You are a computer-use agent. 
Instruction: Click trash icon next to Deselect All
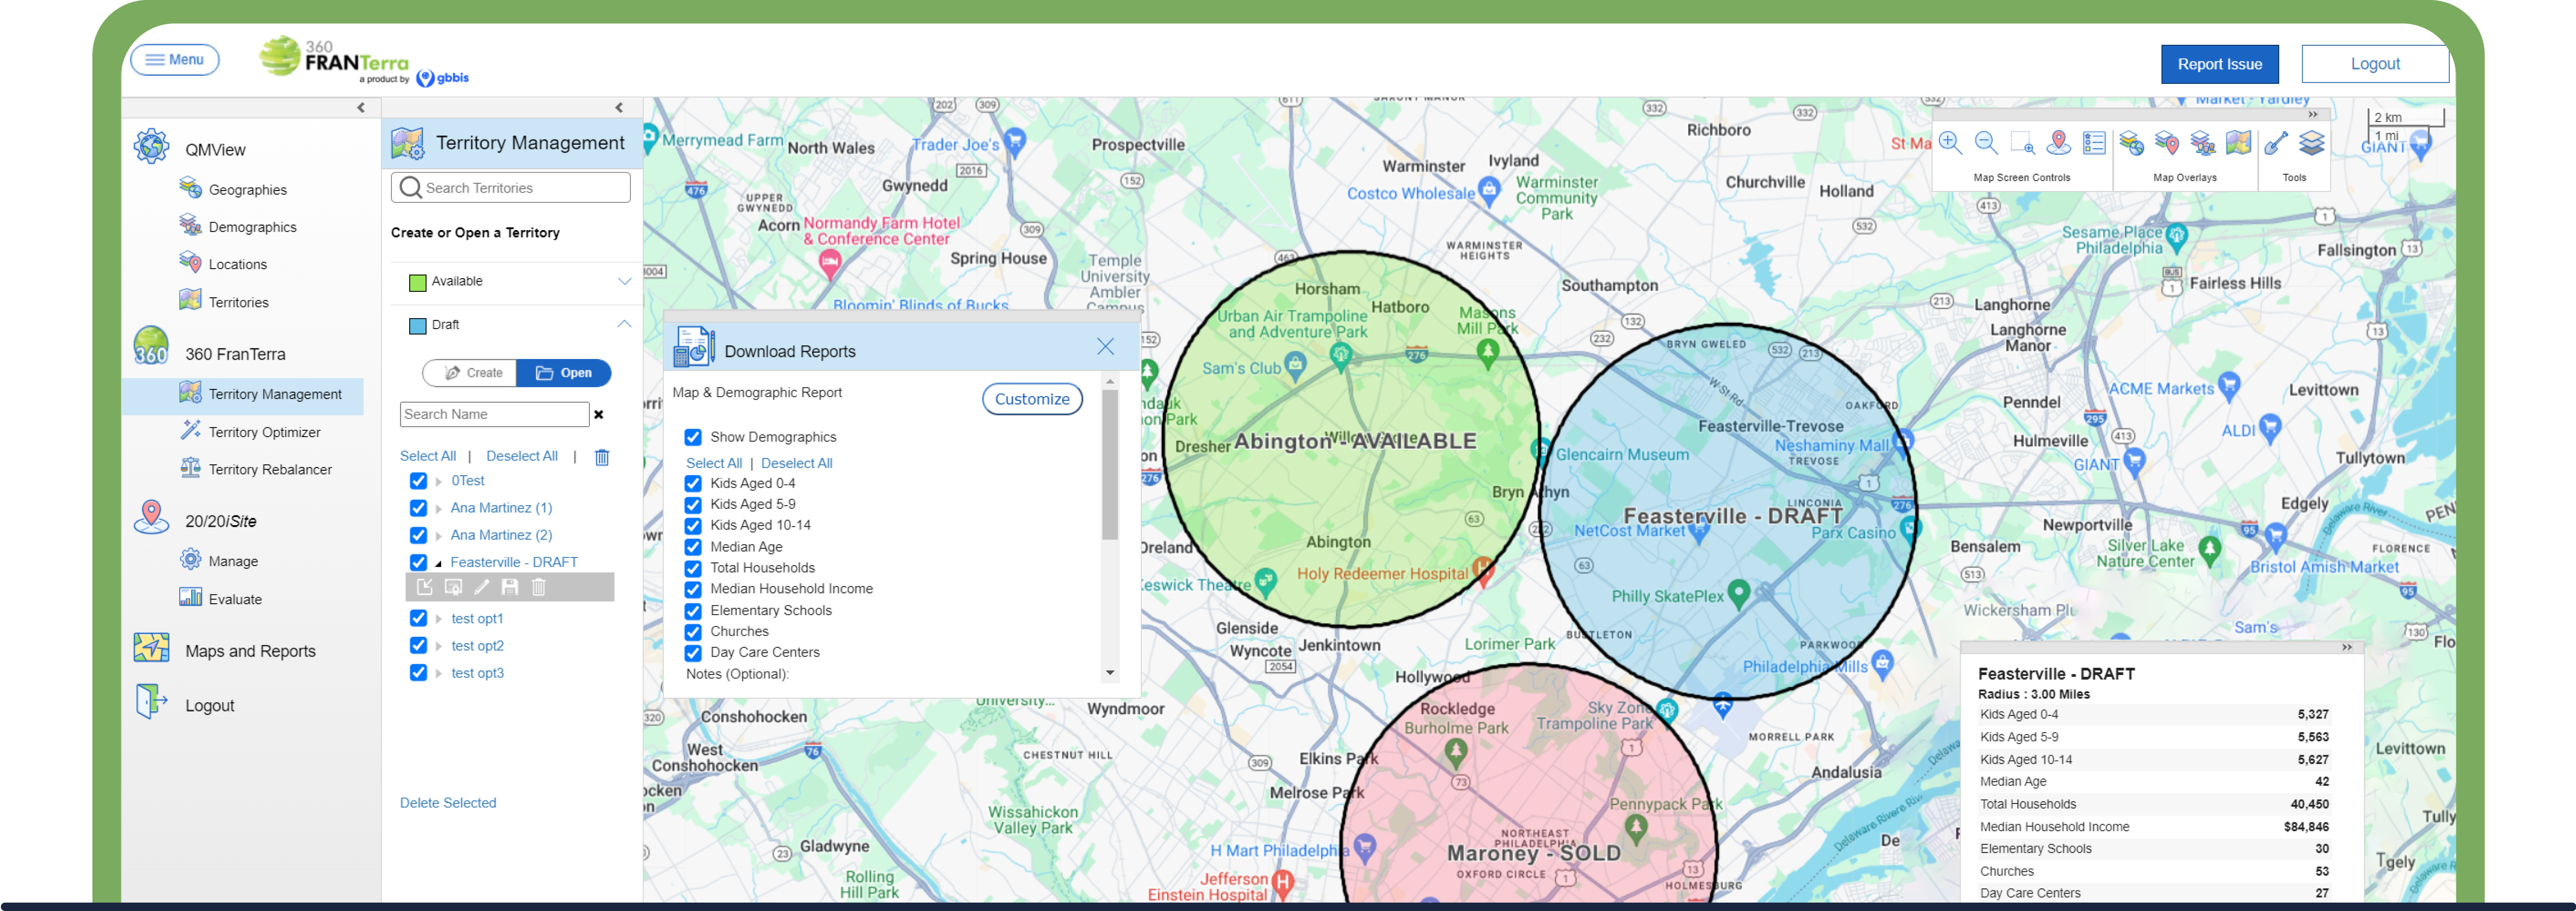pyautogui.click(x=602, y=457)
